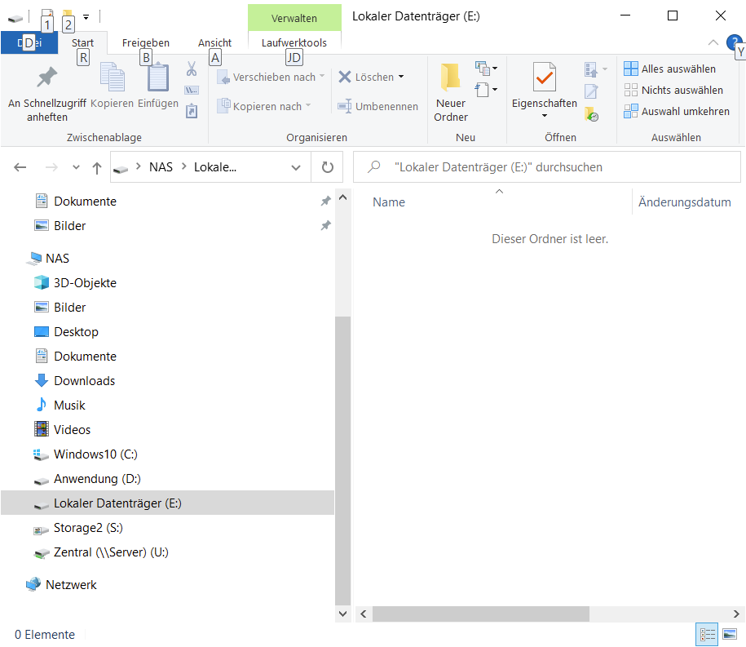Open the Ansicht ribbon tab

coord(214,43)
